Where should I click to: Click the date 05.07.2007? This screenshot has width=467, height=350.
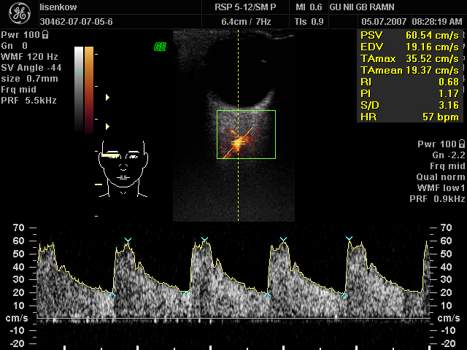click(384, 22)
